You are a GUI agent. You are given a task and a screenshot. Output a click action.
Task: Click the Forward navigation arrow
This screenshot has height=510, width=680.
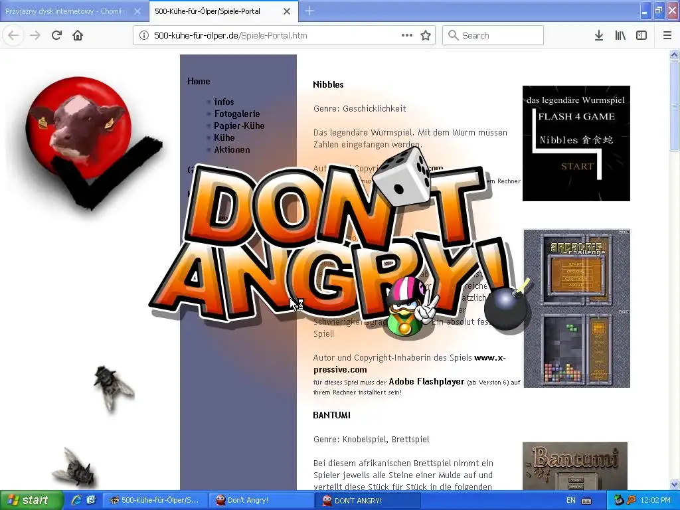click(x=35, y=36)
